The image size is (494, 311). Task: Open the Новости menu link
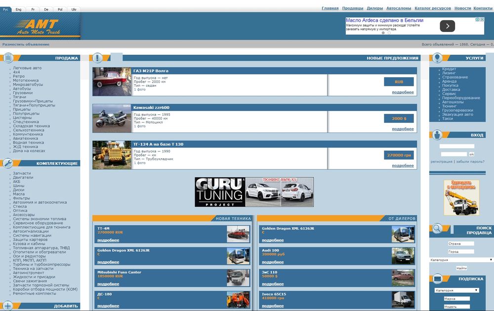tap(463, 8)
